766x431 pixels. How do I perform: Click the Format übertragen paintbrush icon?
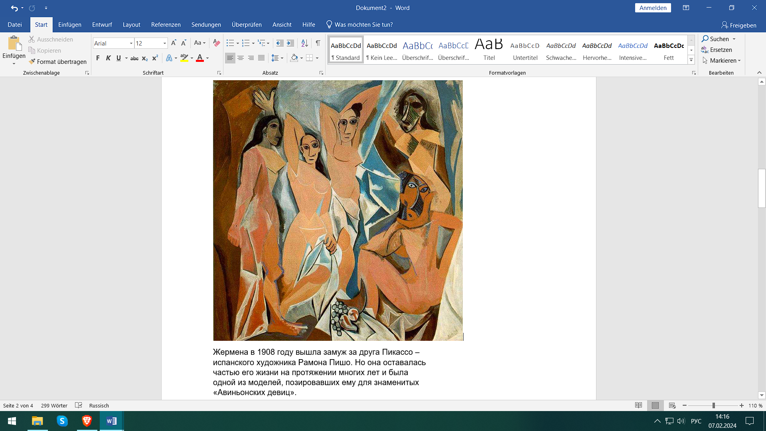point(32,61)
